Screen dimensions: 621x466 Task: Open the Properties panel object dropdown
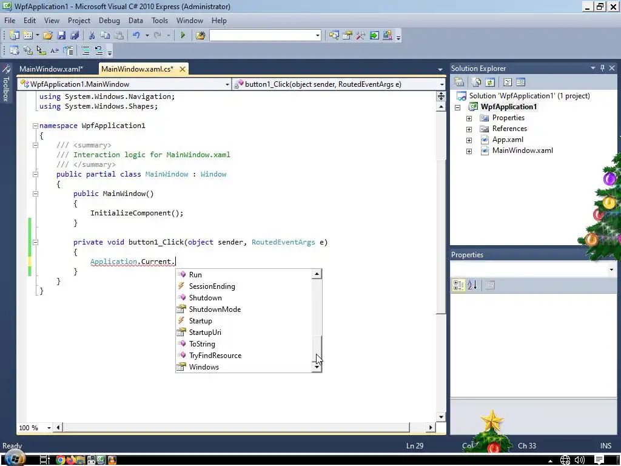(x=611, y=270)
